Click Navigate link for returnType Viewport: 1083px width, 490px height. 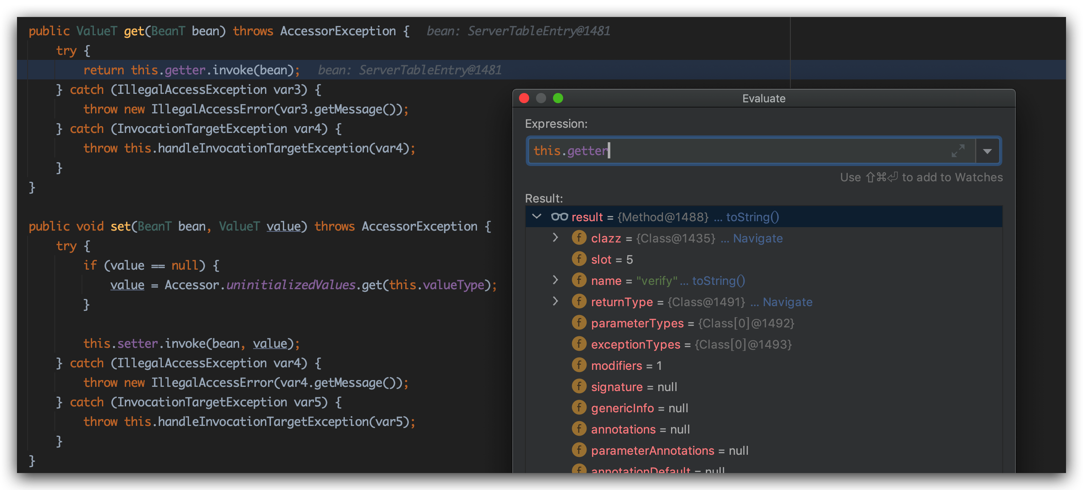(787, 302)
